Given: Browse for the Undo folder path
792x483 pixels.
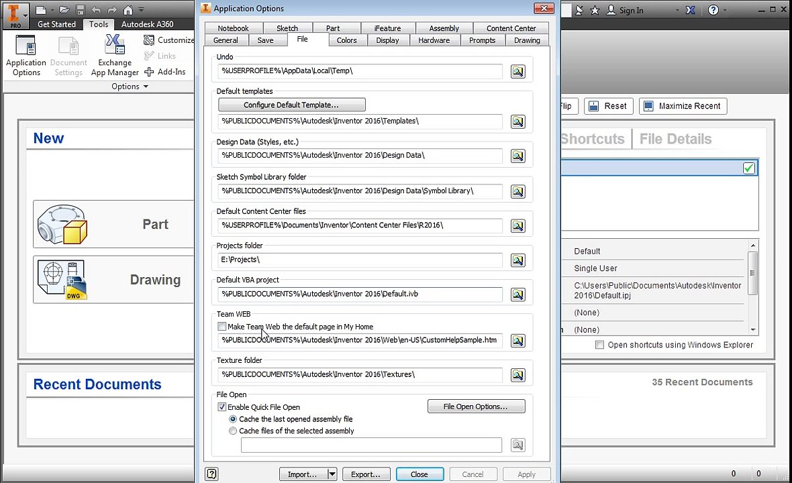Looking at the screenshot, I should [x=517, y=71].
